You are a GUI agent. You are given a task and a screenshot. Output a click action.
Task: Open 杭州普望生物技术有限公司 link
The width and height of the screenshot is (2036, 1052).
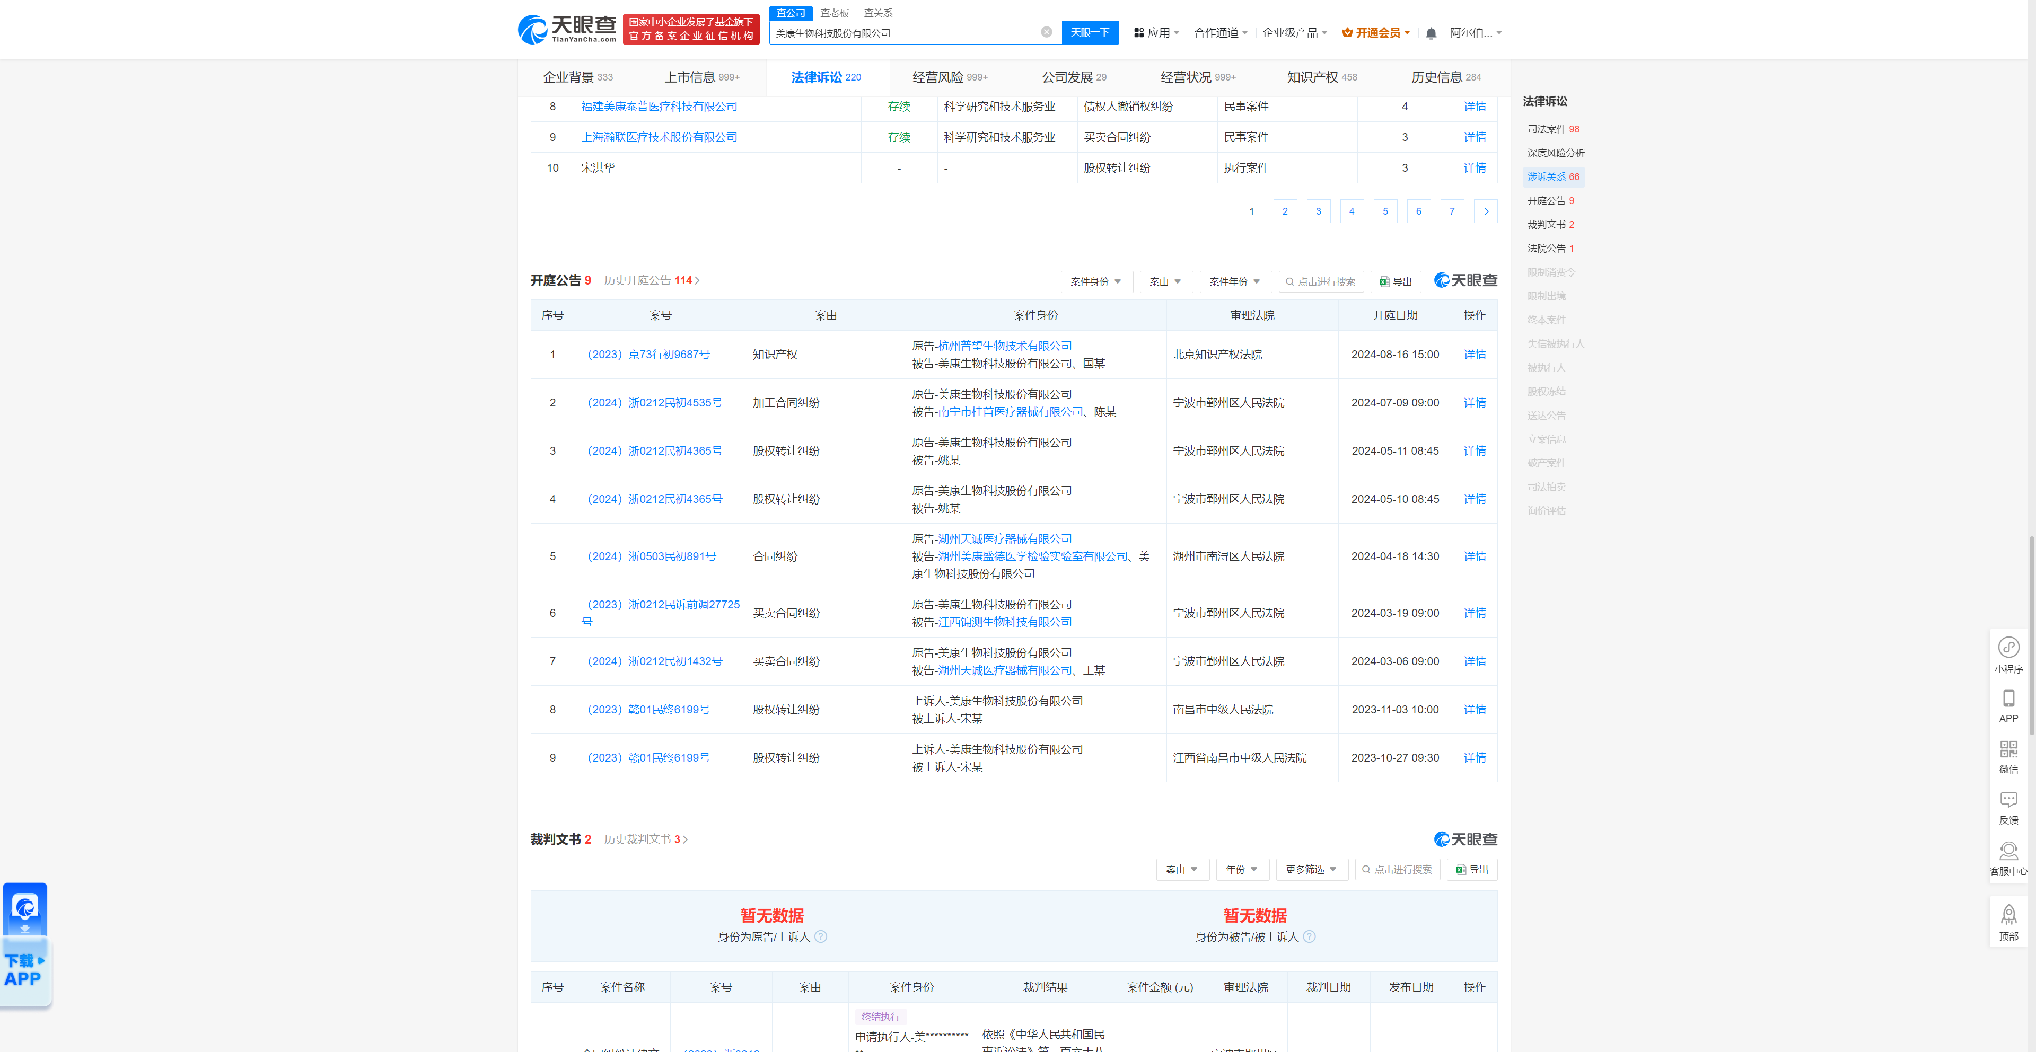coord(1005,346)
